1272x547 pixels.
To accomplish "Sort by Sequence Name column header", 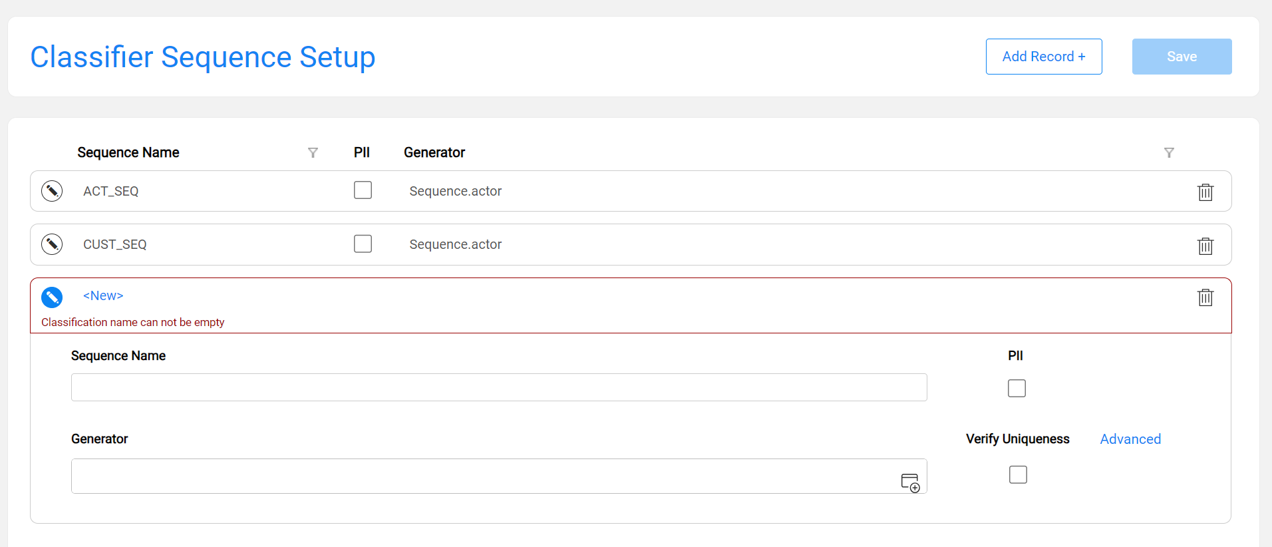I will tap(128, 152).
